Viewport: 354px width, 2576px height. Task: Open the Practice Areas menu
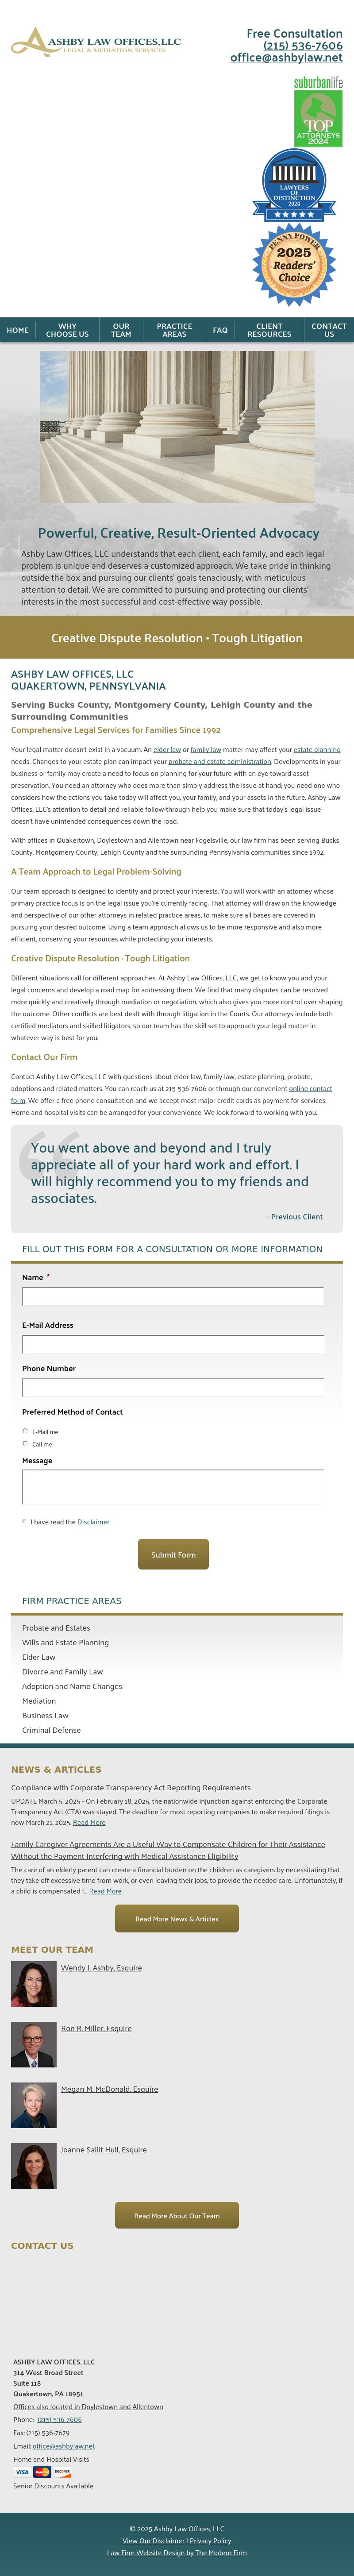tap(174, 330)
